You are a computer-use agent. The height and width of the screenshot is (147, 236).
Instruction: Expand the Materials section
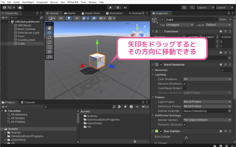153,70
